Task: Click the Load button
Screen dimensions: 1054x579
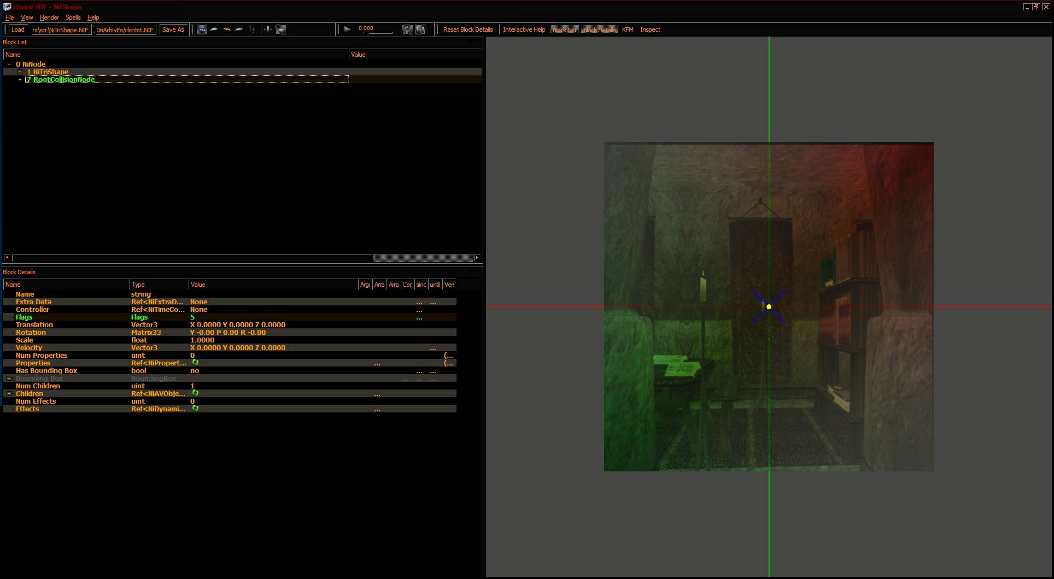Action: [18, 29]
